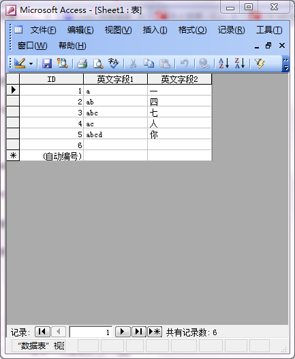Expand the view switcher dropdown arrow

coord(31,63)
